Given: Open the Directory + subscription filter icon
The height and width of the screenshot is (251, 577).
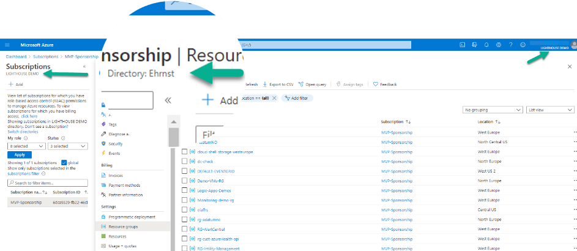Looking at the screenshot, I should click(x=474, y=45).
